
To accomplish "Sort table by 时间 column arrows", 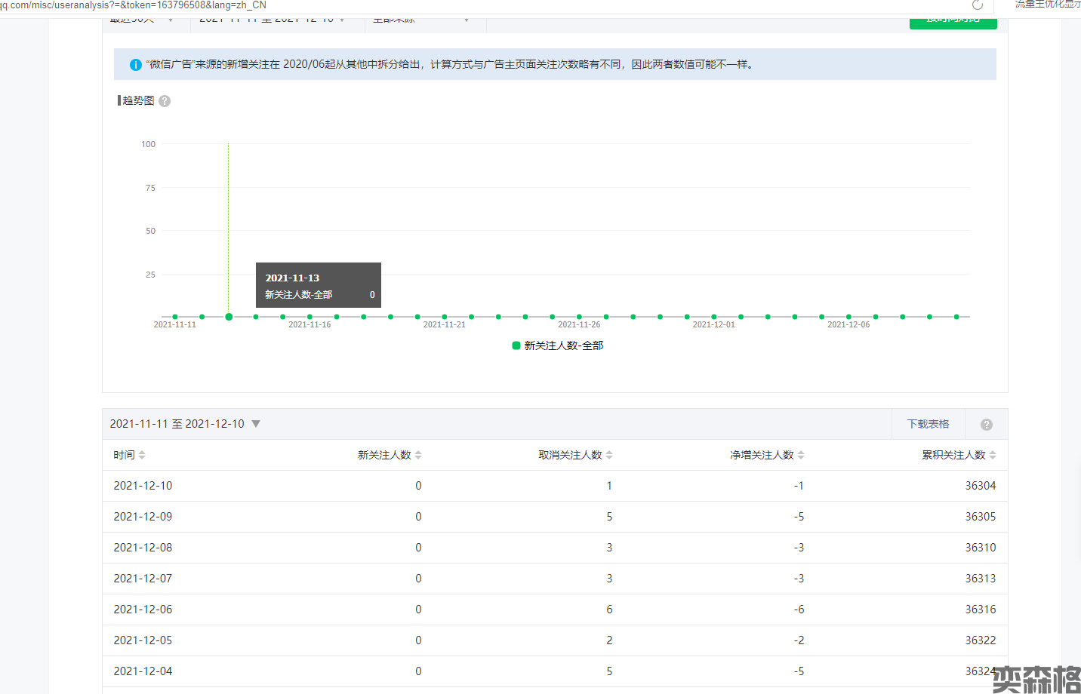I will pos(142,455).
